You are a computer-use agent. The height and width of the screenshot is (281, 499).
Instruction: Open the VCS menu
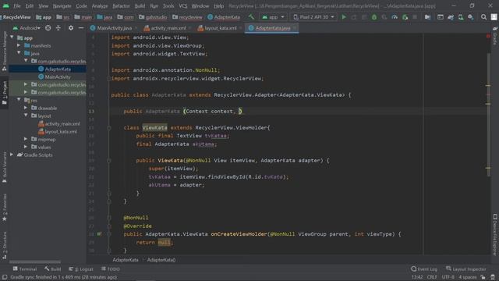(x=183, y=6)
